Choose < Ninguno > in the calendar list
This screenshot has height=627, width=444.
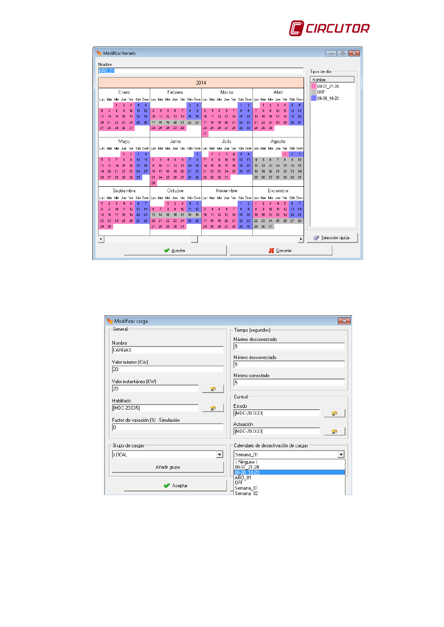[x=289, y=462]
